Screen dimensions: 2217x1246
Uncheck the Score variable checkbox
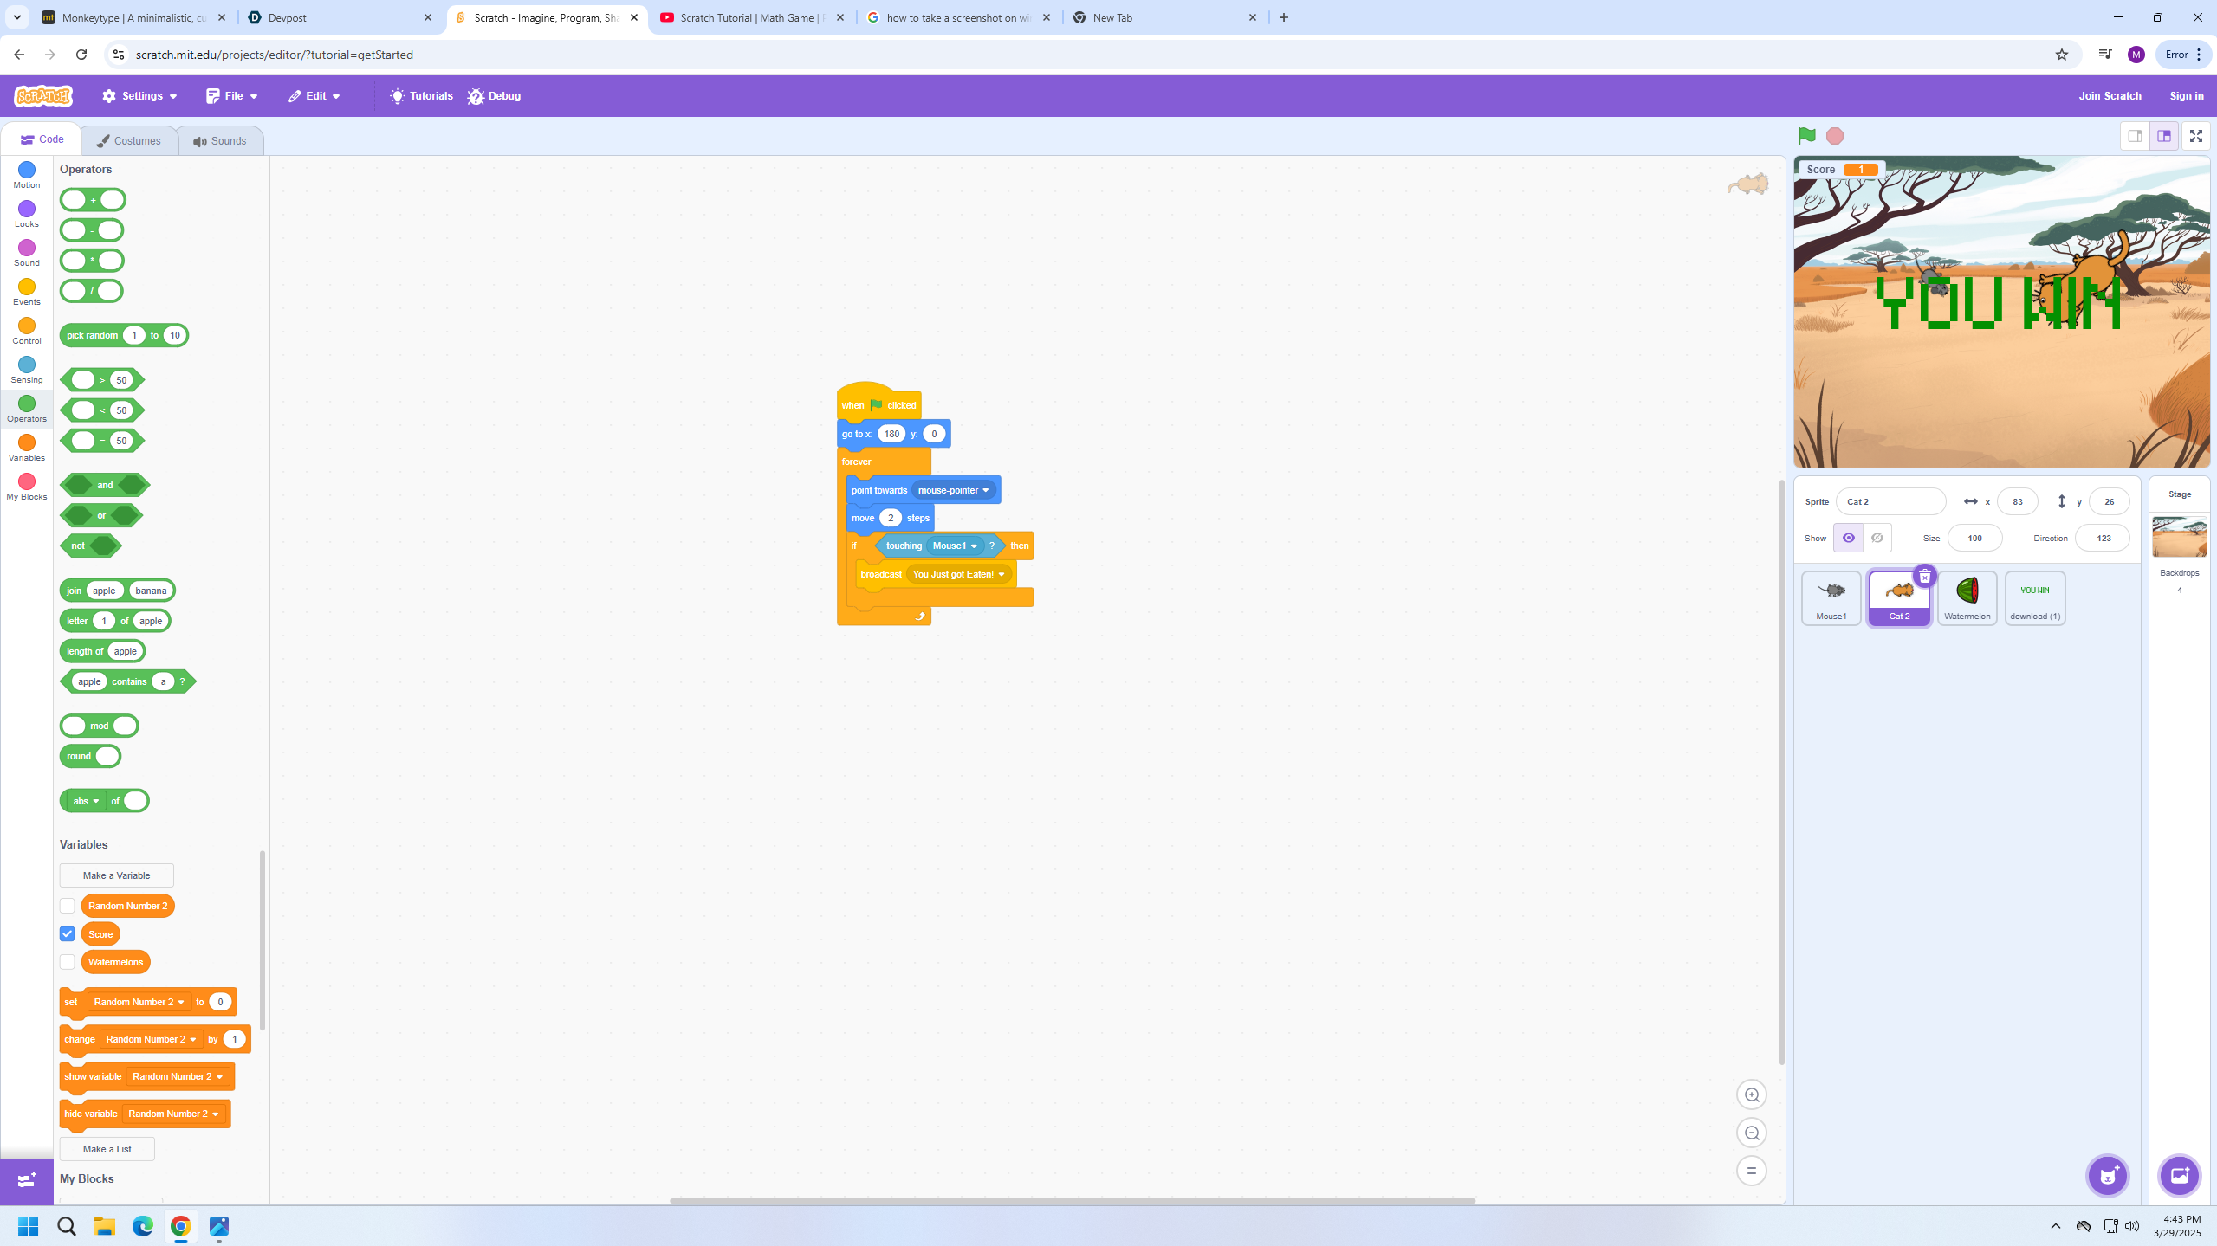[x=68, y=934]
